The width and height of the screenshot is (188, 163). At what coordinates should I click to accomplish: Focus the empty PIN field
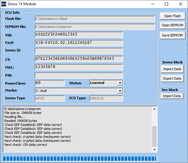point(79,75)
